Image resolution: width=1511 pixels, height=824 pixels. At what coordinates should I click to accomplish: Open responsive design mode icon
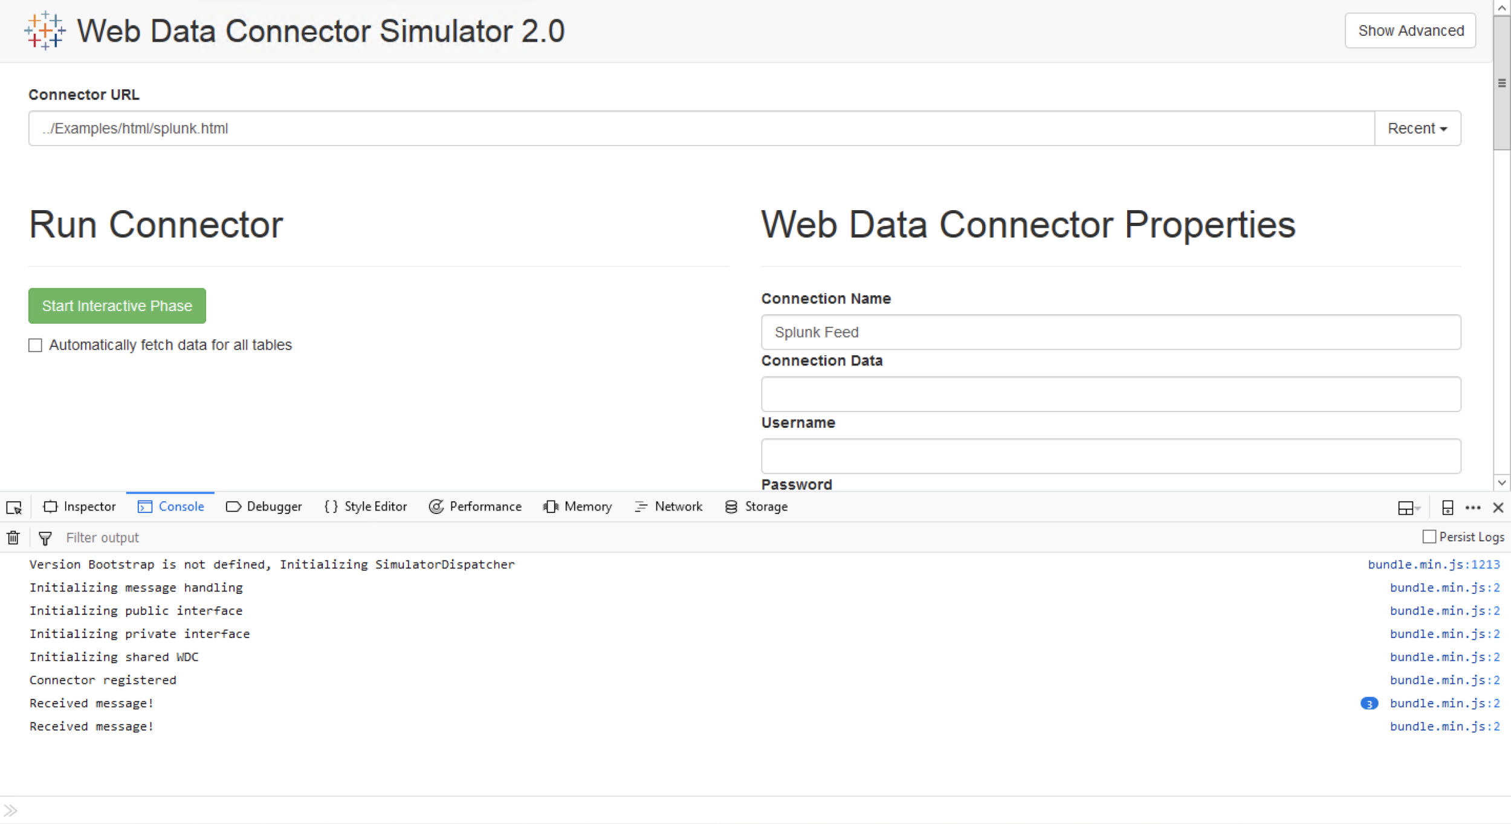point(1448,507)
